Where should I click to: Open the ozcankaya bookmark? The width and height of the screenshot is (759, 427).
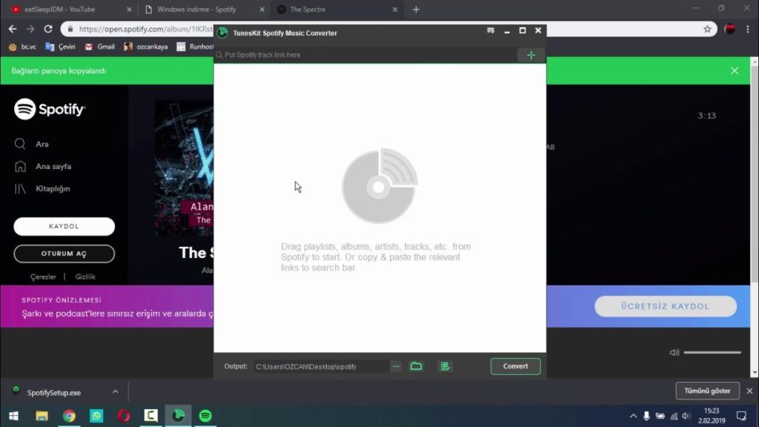[x=146, y=47]
